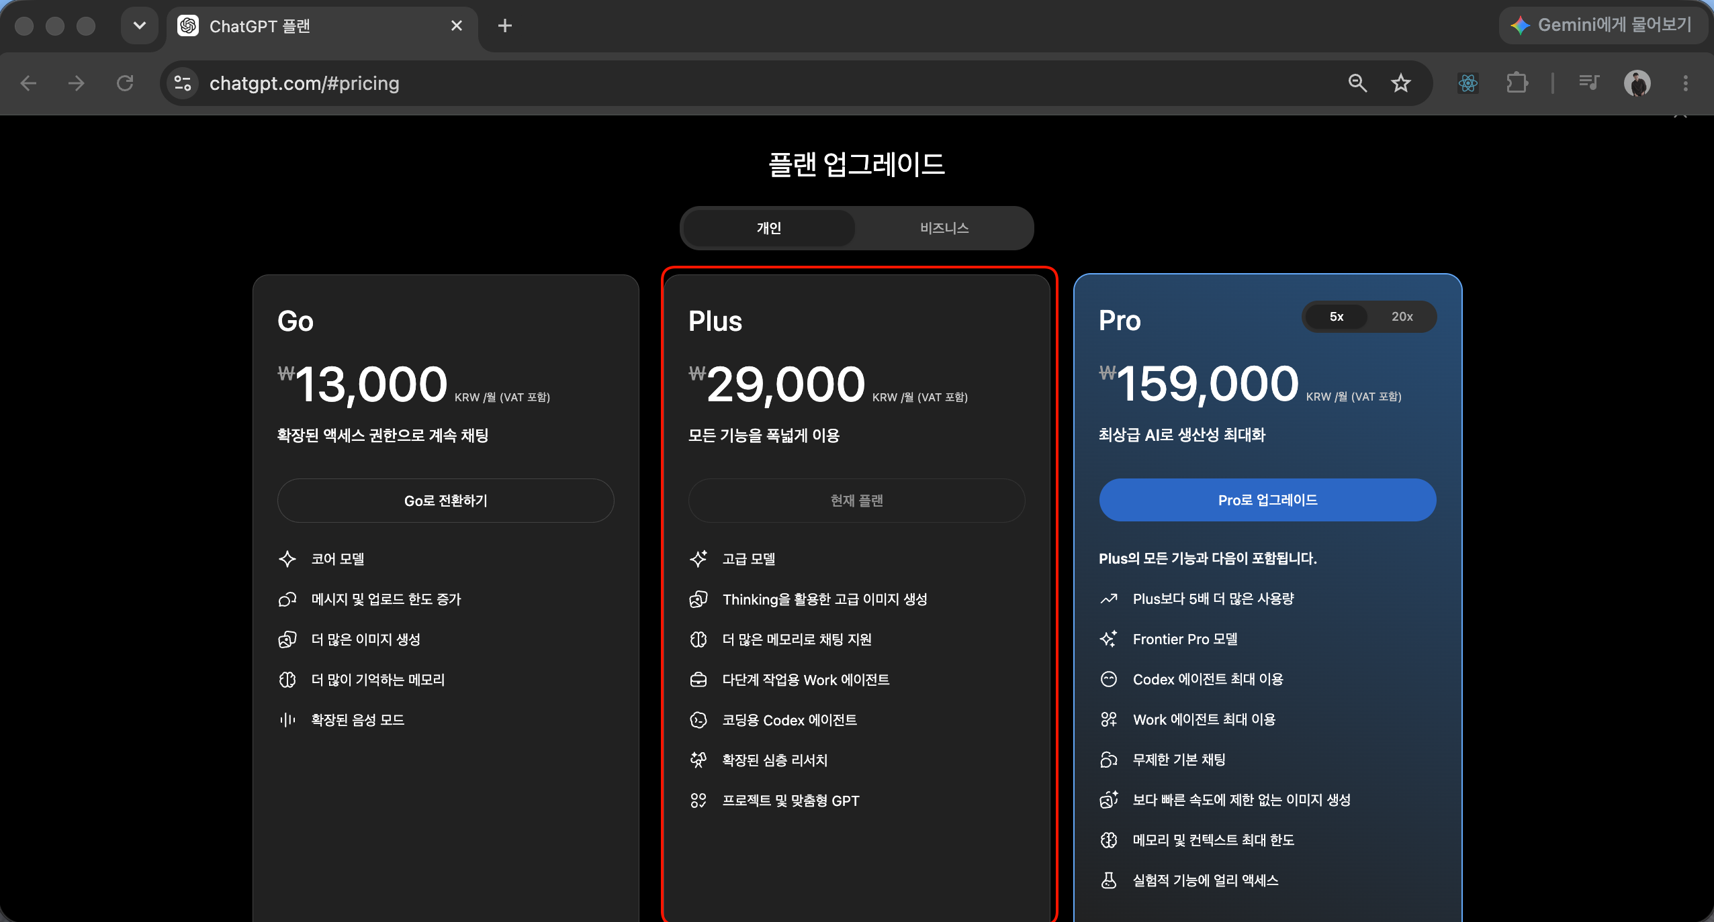Click the 메모리 및 컨텍스트 최대 한도 text
Image resolution: width=1714 pixels, height=922 pixels.
(1213, 840)
